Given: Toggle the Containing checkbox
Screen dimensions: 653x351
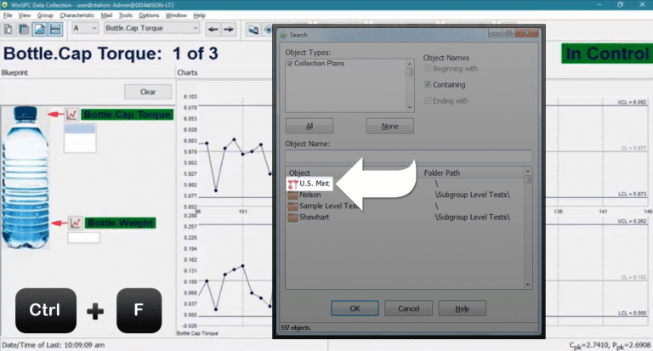Looking at the screenshot, I should click(x=429, y=85).
